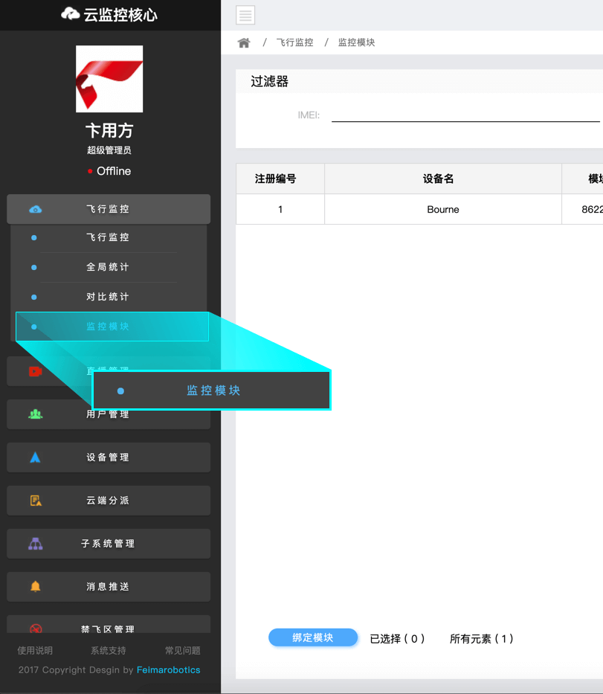Click the blue cloud icon of 飞行监控

[x=36, y=209]
